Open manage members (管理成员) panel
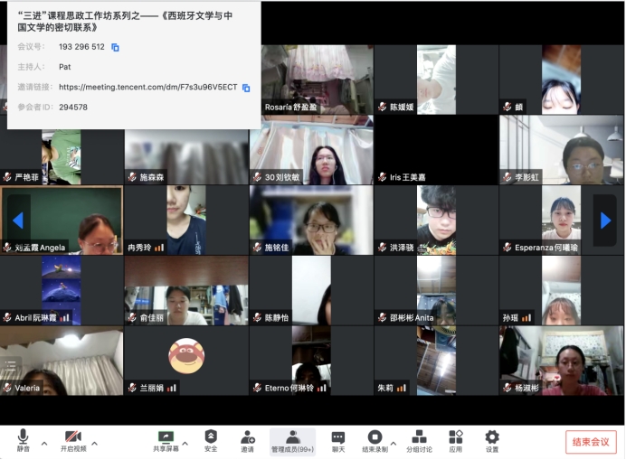 292,438
